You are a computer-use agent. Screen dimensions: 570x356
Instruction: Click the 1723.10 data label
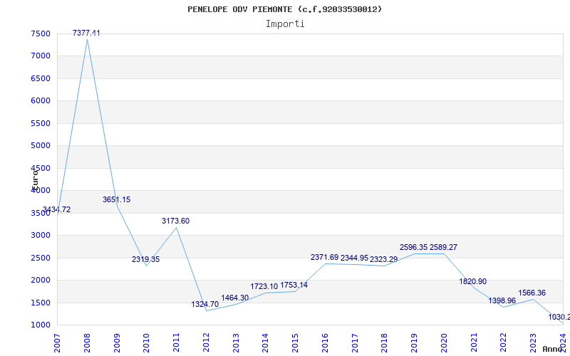264,287
